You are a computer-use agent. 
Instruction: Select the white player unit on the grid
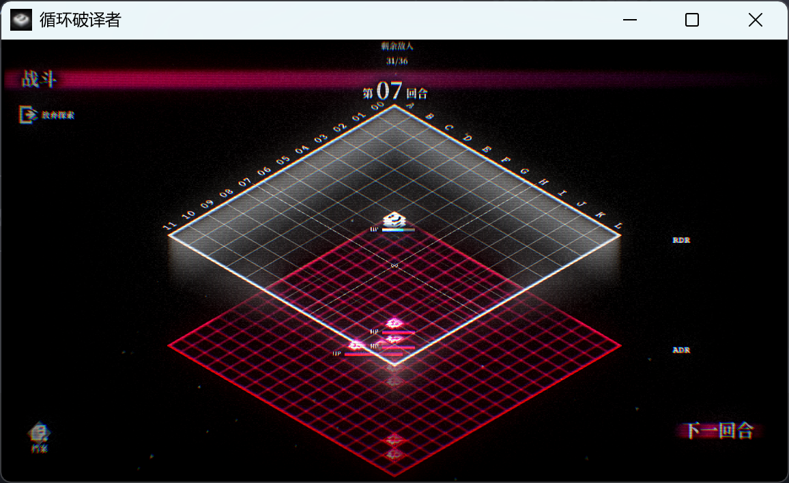394,220
